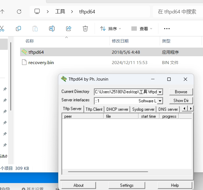The image size is (203, 190).
Task: Click the Cut scissors icon in the toolbar
Action: tap(2, 29)
